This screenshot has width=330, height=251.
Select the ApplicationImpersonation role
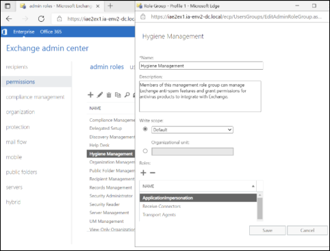click(198, 198)
